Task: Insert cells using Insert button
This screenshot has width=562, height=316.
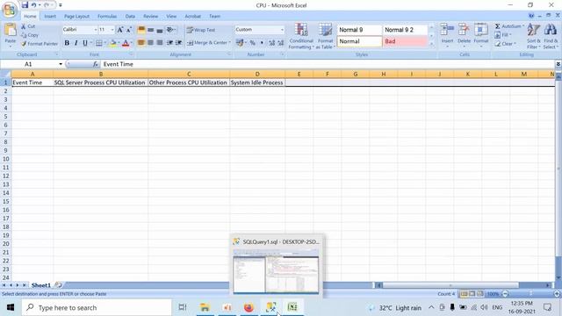Action: (447, 35)
